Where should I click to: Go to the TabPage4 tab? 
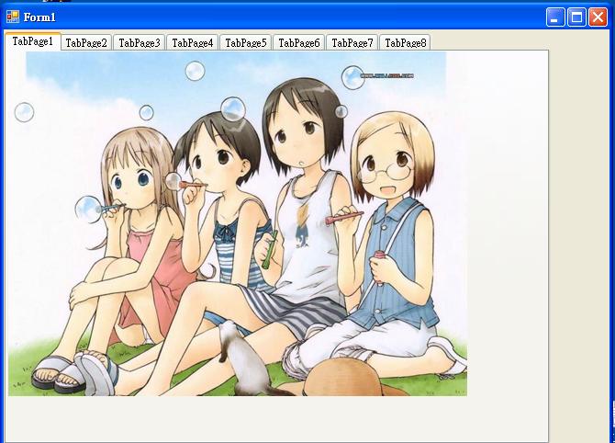[193, 42]
